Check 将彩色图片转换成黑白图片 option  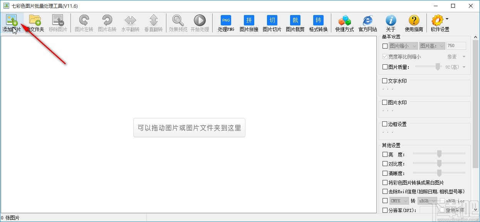(x=384, y=182)
